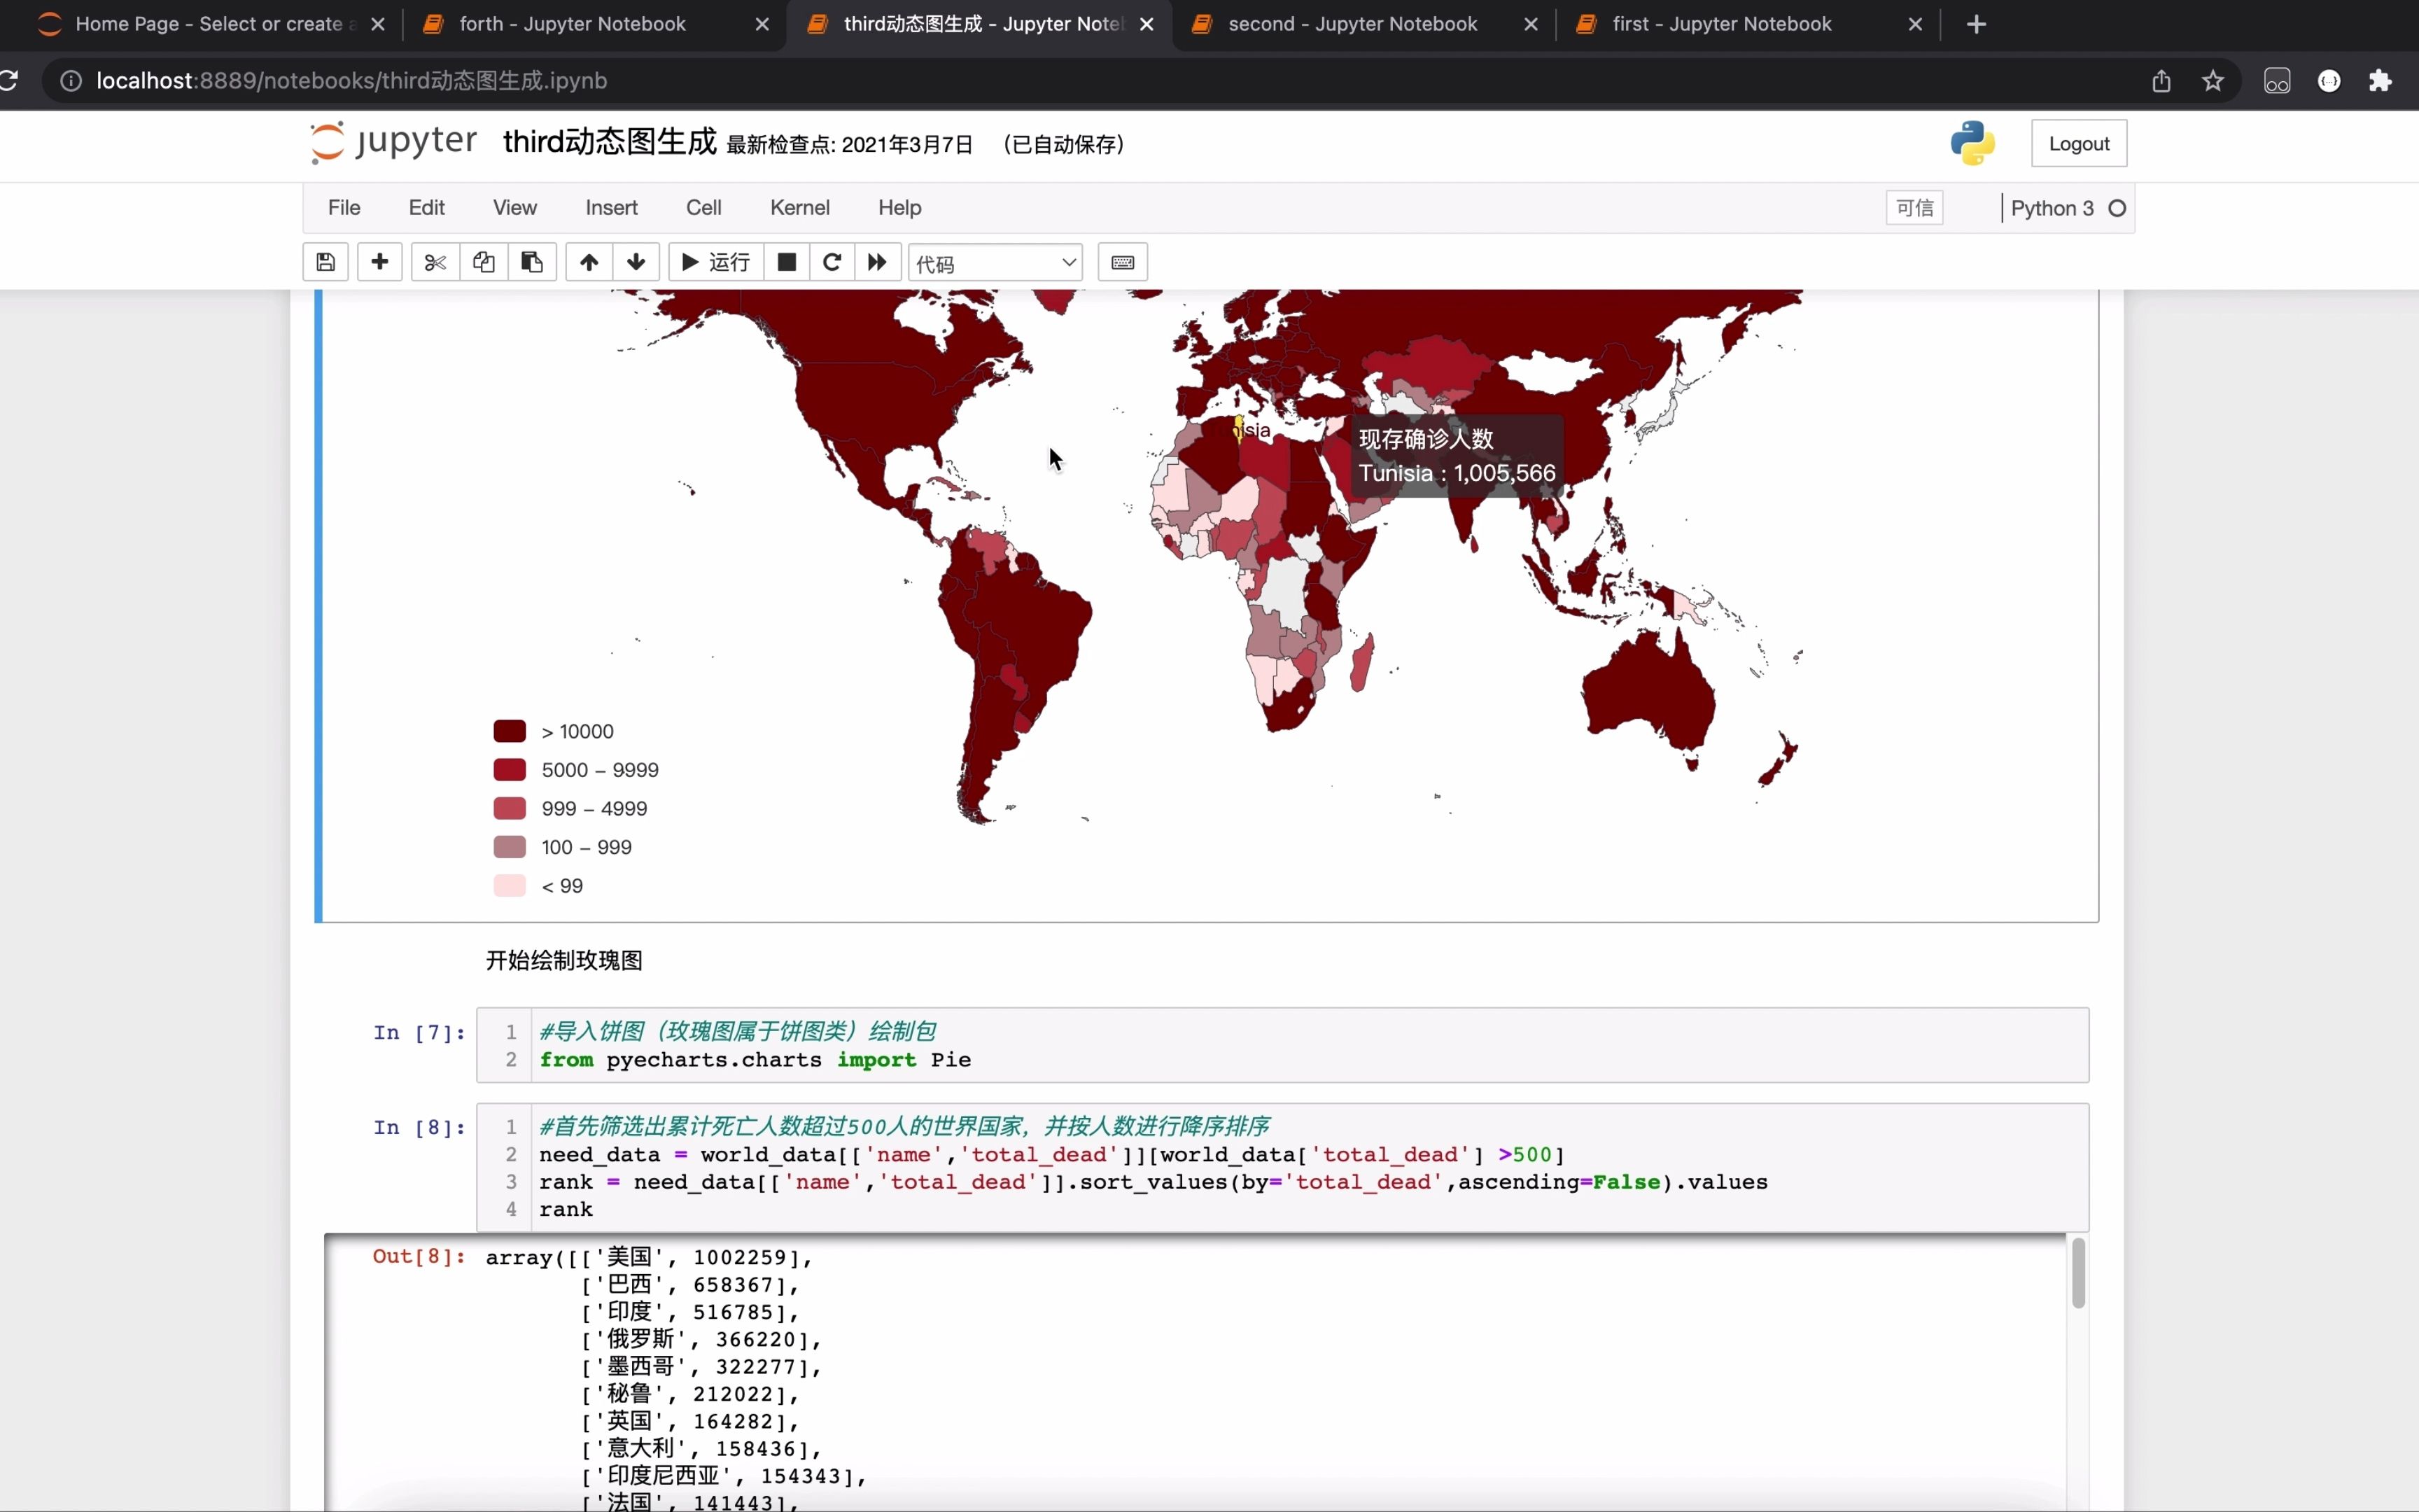
Task: Move selected cell down arrow
Action: 636,262
